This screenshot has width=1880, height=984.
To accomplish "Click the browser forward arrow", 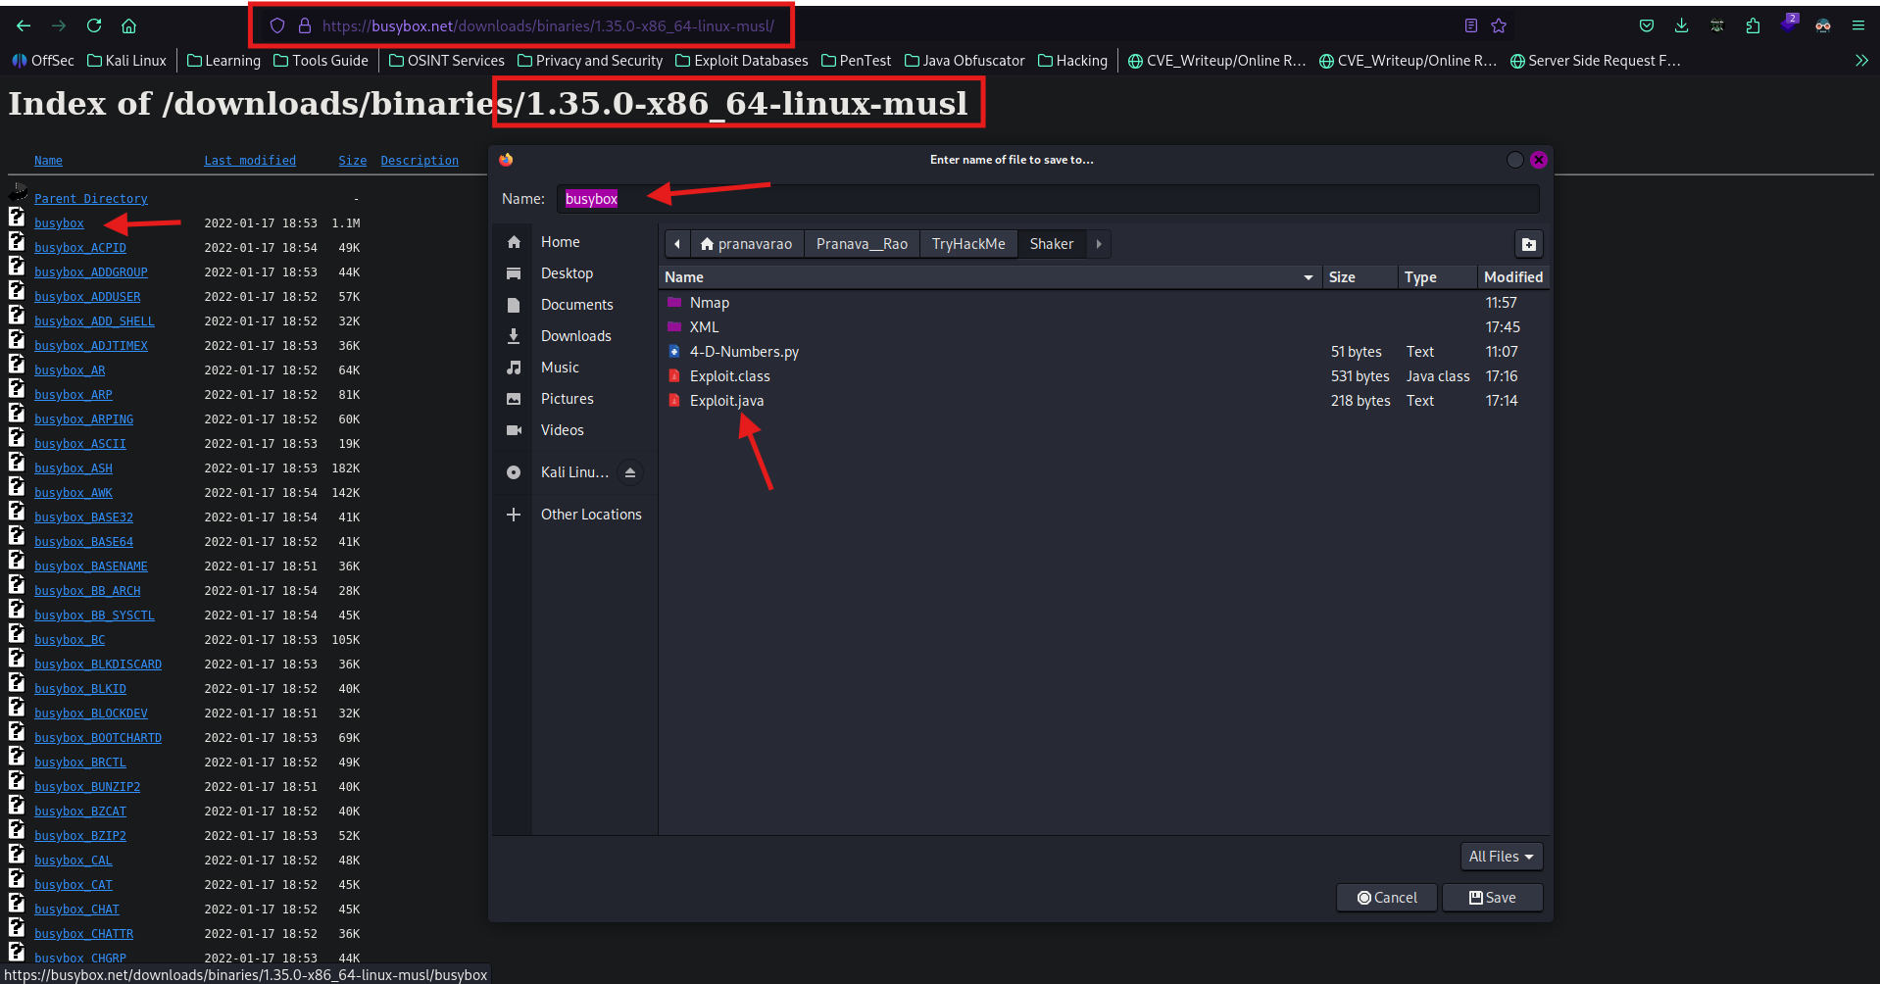I will (59, 25).
